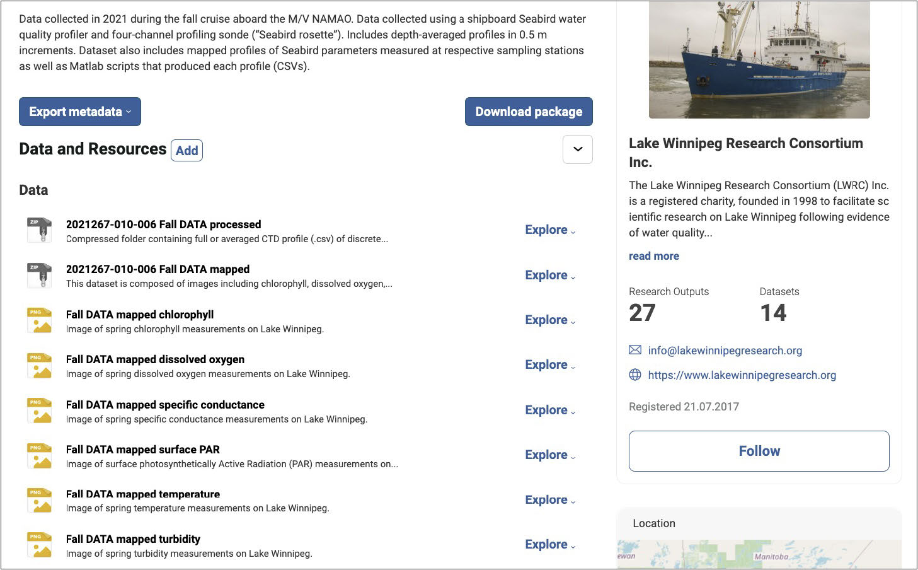
Task: Open the Export metadata dropdown
Action: click(80, 112)
